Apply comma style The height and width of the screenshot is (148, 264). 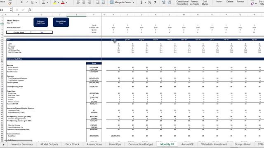[155, 2]
